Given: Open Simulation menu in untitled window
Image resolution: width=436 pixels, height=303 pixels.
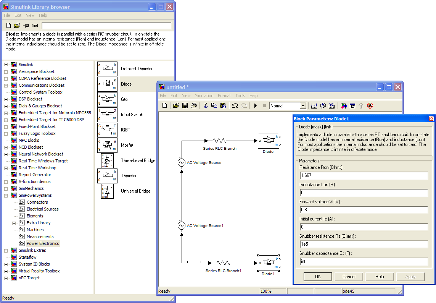Looking at the screenshot, I should point(204,96).
